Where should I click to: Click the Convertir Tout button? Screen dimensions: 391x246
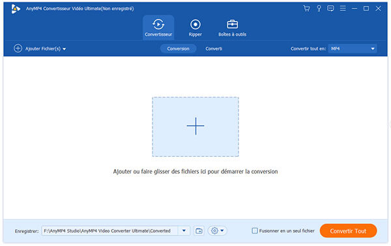tap(348, 231)
